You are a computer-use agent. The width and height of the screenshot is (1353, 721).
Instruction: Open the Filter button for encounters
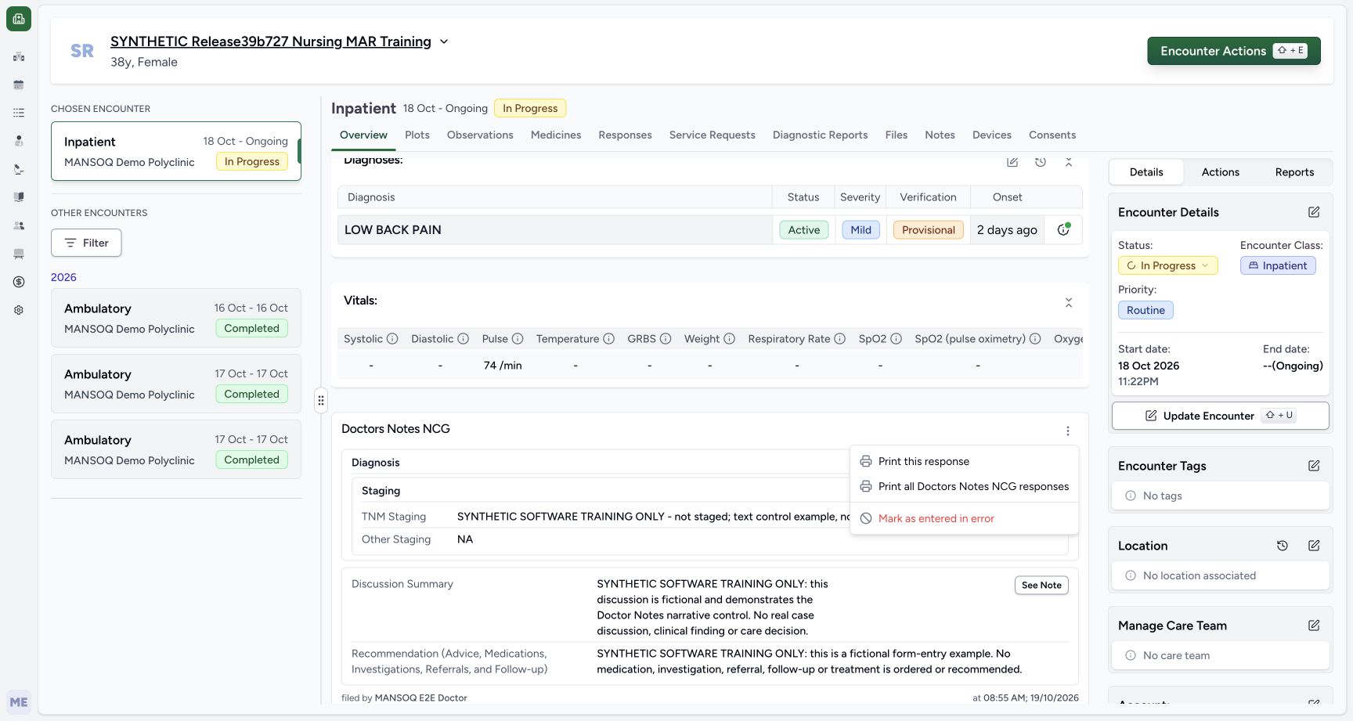coord(86,243)
